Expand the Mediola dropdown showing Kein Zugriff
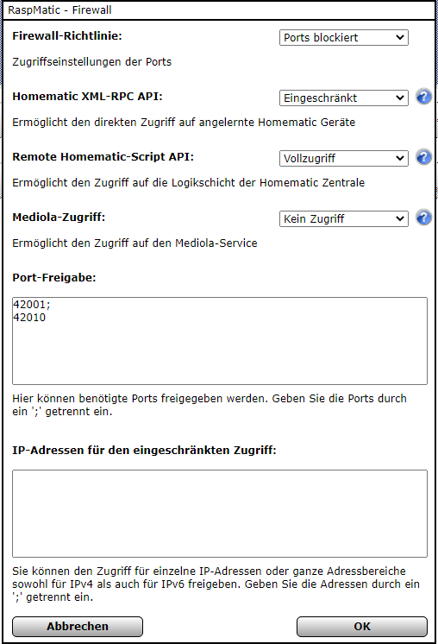This screenshot has width=438, height=644. coord(344,218)
